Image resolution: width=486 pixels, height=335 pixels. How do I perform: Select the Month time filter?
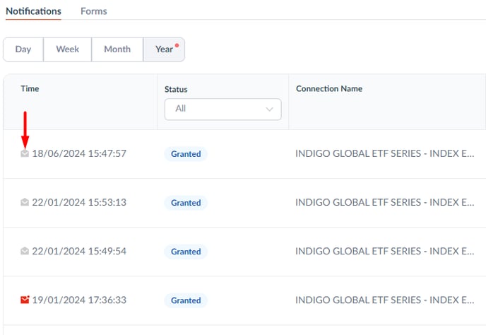point(117,49)
